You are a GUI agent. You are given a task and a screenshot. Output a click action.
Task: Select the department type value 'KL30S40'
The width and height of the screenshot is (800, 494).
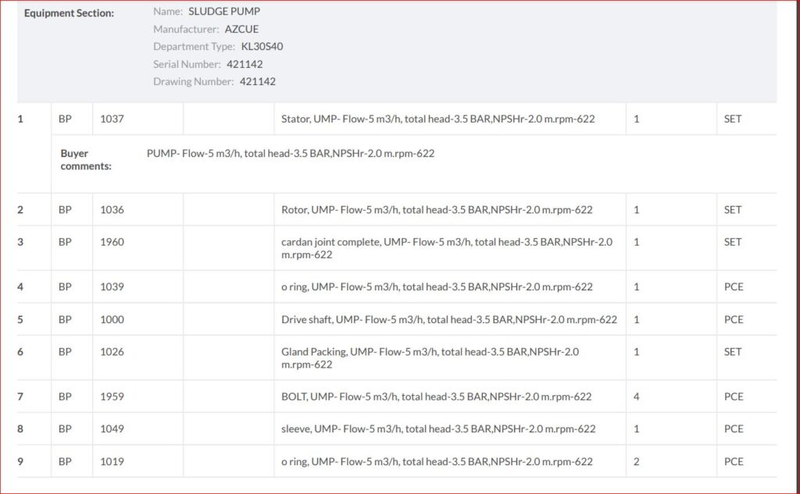(262, 46)
